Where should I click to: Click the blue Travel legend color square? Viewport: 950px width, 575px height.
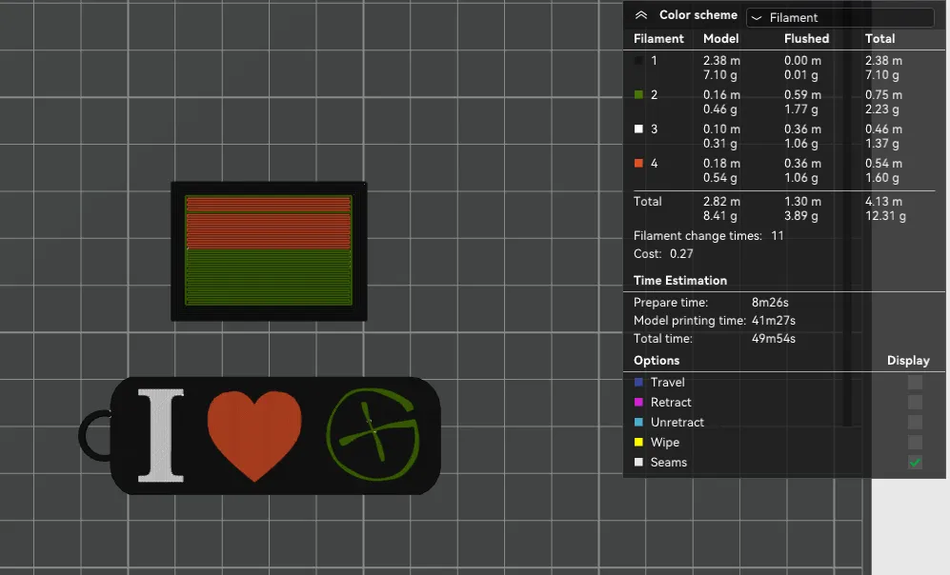[x=638, y=382]
